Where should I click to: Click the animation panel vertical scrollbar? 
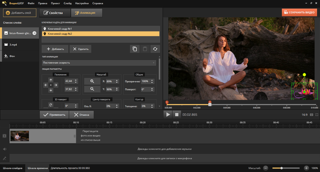(159, 69)
